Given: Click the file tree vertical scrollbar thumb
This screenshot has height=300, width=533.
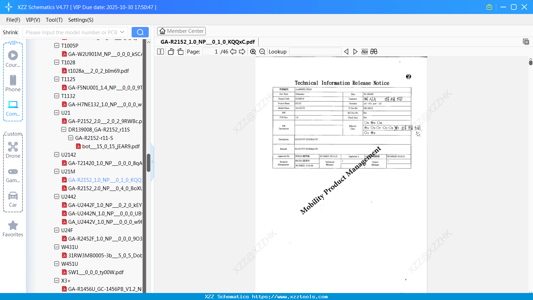Looking at the screenshot, I should [148, 163].
